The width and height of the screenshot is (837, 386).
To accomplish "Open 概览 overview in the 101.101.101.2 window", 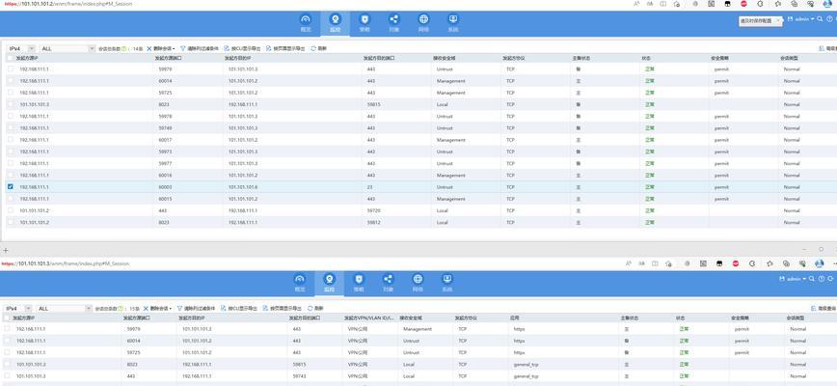I will tap(306, 23).
